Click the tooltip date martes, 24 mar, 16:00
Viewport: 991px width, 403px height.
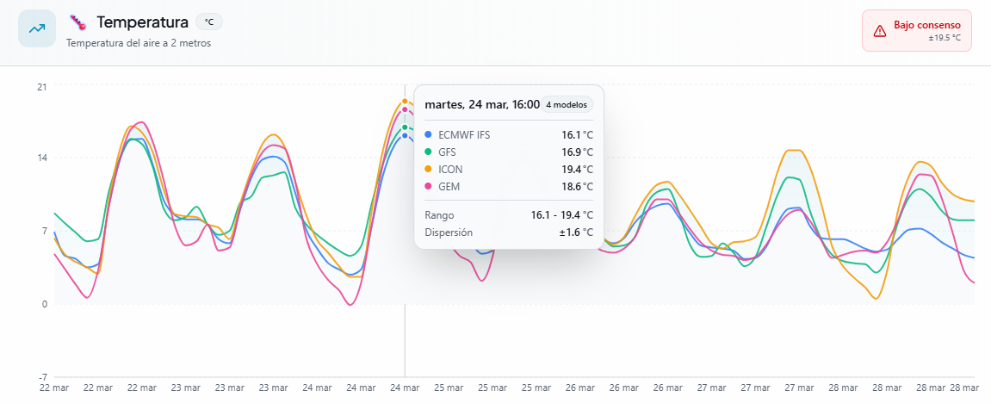click(482, 105)
